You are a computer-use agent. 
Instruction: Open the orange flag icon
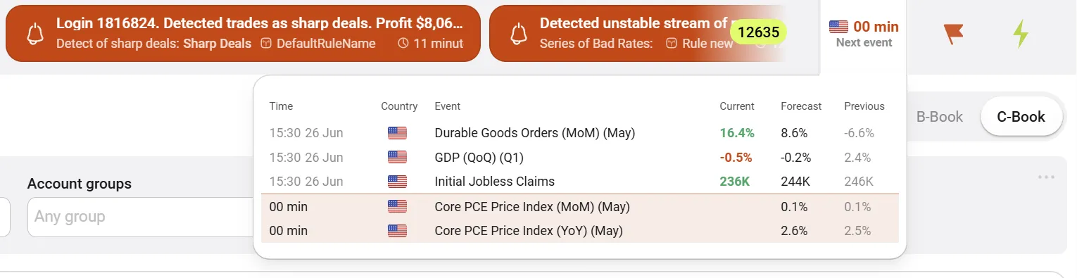point(953,33)
